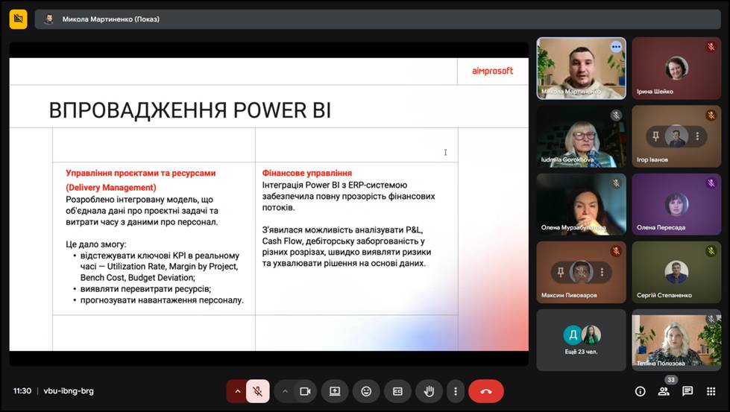Screen dimensions: 730x412
Task: Open more options three-dot menu
Action: 455,391
